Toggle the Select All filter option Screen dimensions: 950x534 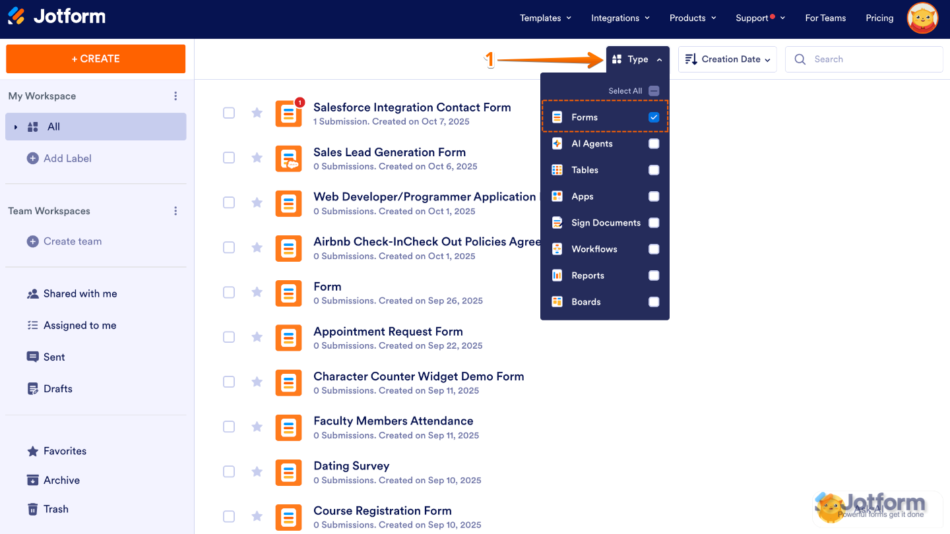(654, 91)
